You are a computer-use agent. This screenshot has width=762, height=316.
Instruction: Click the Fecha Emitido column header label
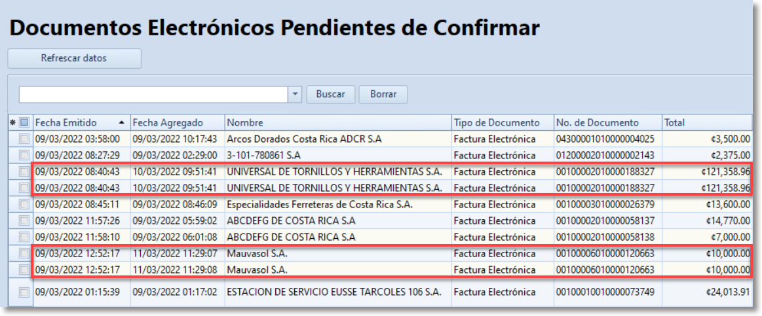point(66,123)
